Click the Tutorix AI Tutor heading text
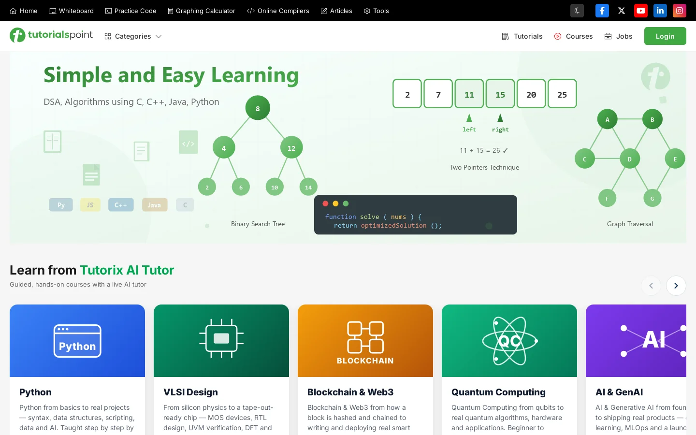696x435 pixels. (127, 270)
